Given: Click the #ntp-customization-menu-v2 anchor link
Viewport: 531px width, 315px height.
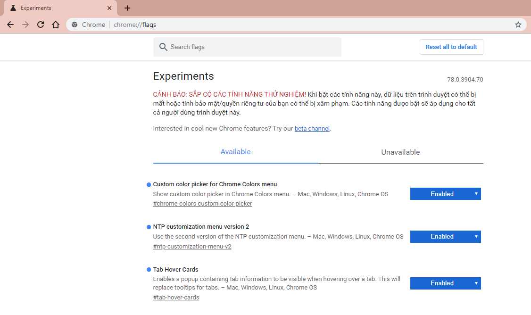Looking at the screenshot, I should [192, 247].
